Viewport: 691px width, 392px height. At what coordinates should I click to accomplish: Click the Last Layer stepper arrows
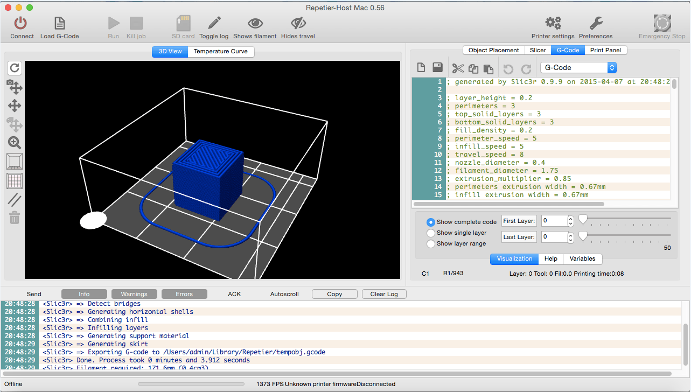pos(571,237)
